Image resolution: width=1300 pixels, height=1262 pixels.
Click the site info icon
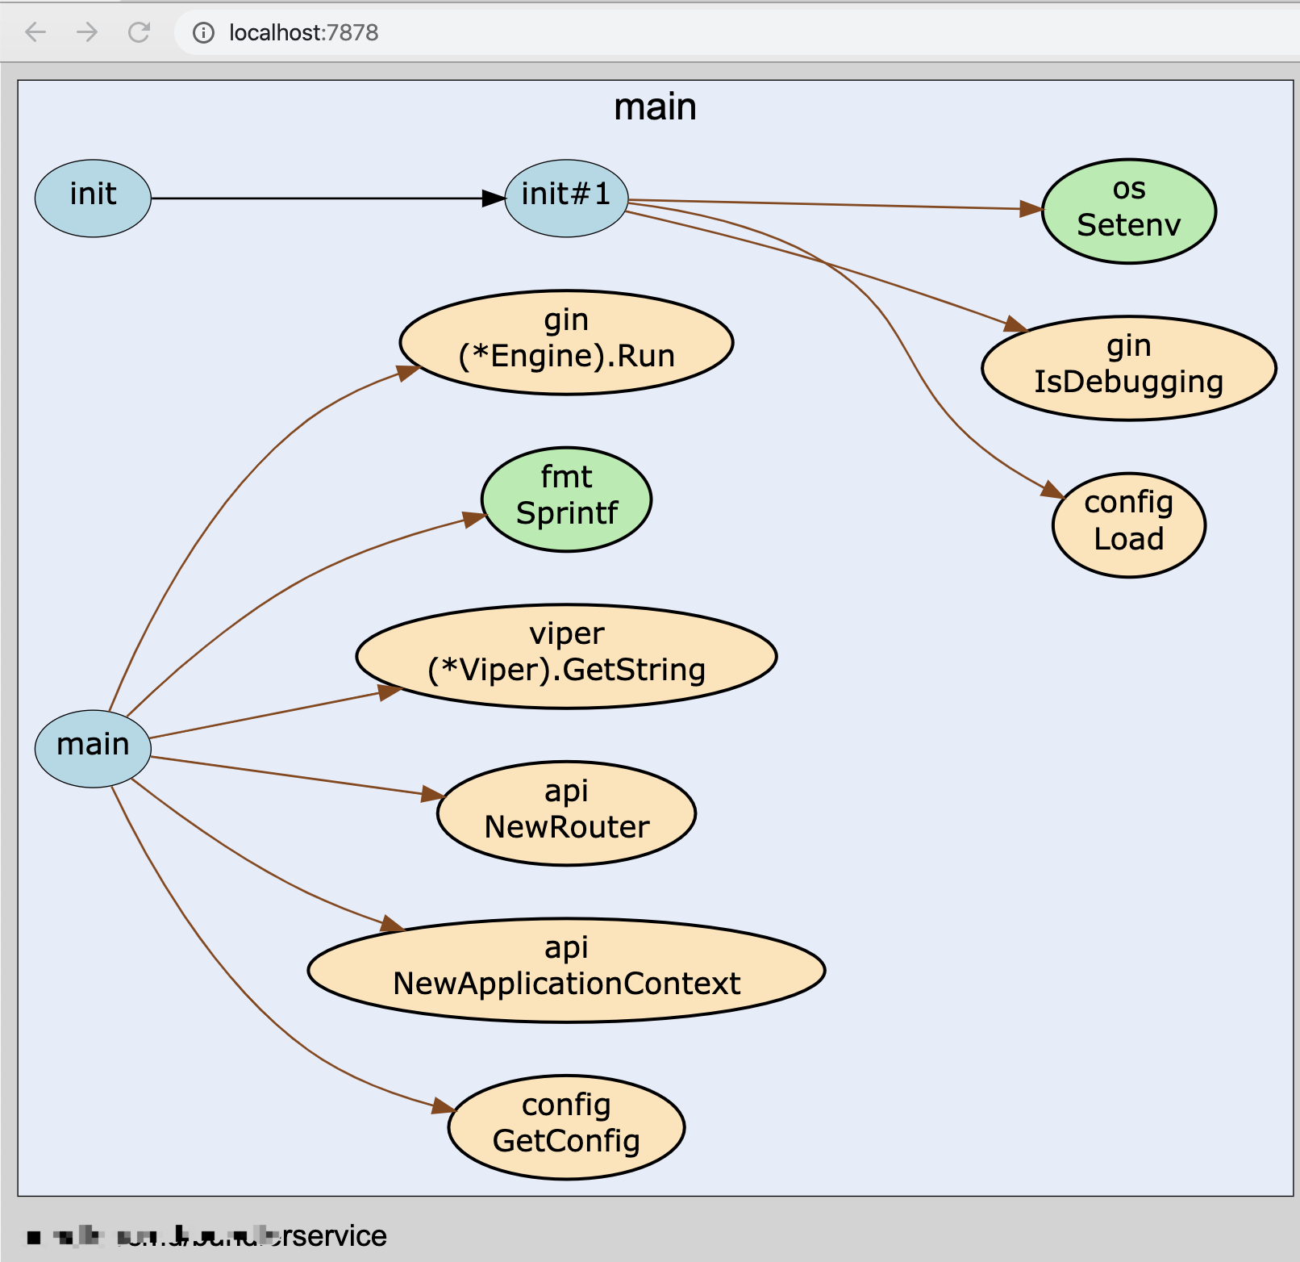coord(203,32)
